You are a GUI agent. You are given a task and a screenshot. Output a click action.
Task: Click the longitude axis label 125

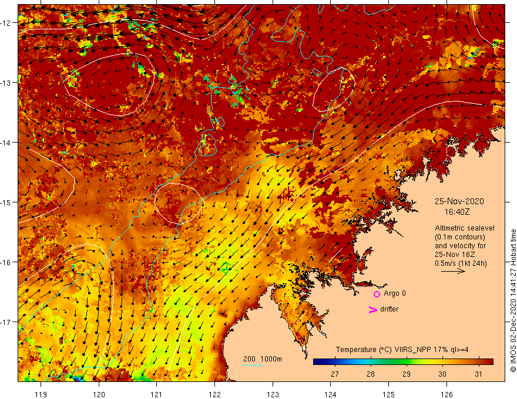tap(389, 394)
